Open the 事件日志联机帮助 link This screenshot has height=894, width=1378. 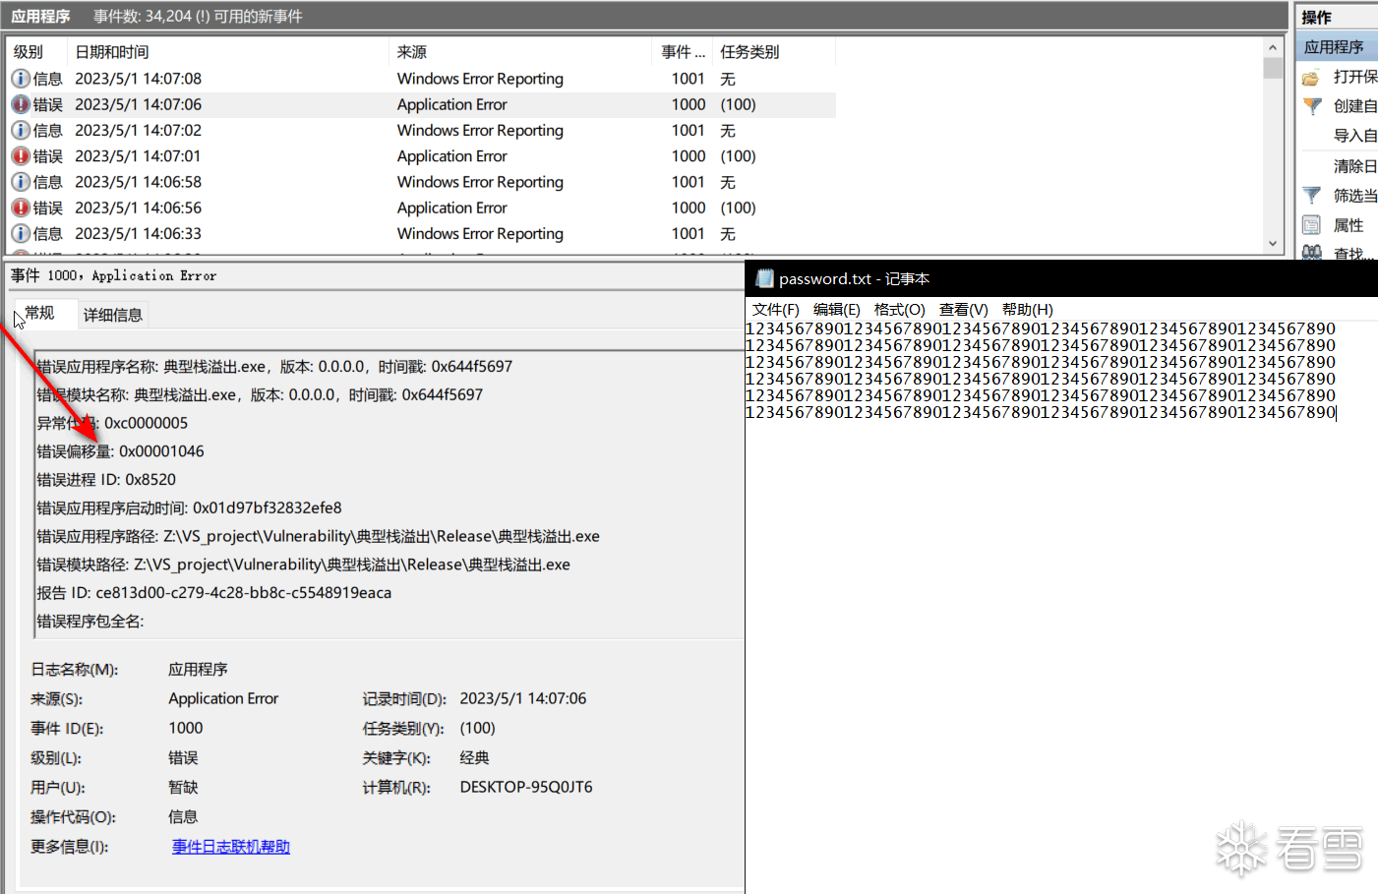click(x=231, y=847)
